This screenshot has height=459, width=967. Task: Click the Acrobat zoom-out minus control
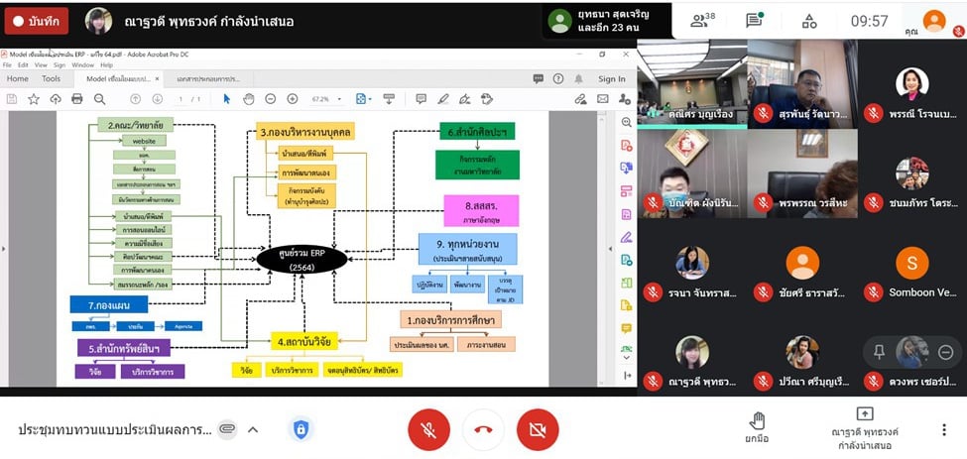pos(270,99)
